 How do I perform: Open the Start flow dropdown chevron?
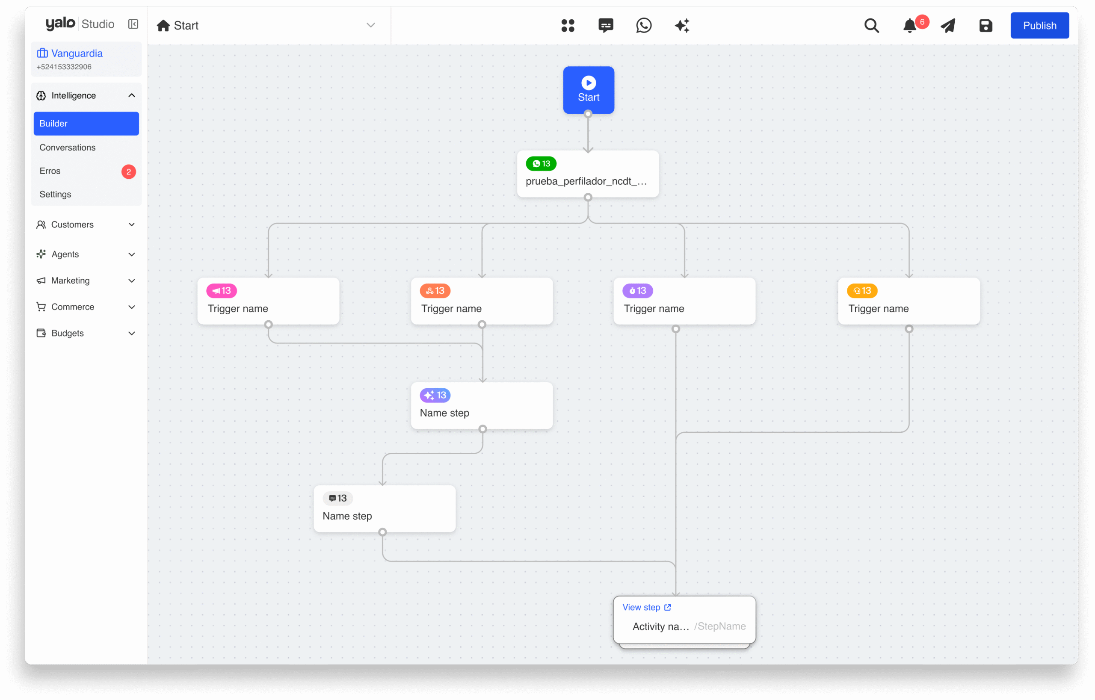click(x=370, y=25)
